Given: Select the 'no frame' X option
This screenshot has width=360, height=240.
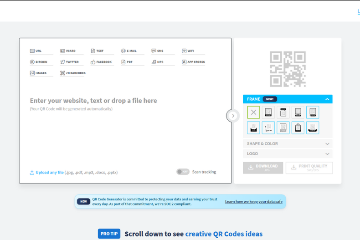Looking at the screenshot, I should click(x=253, y=112).
